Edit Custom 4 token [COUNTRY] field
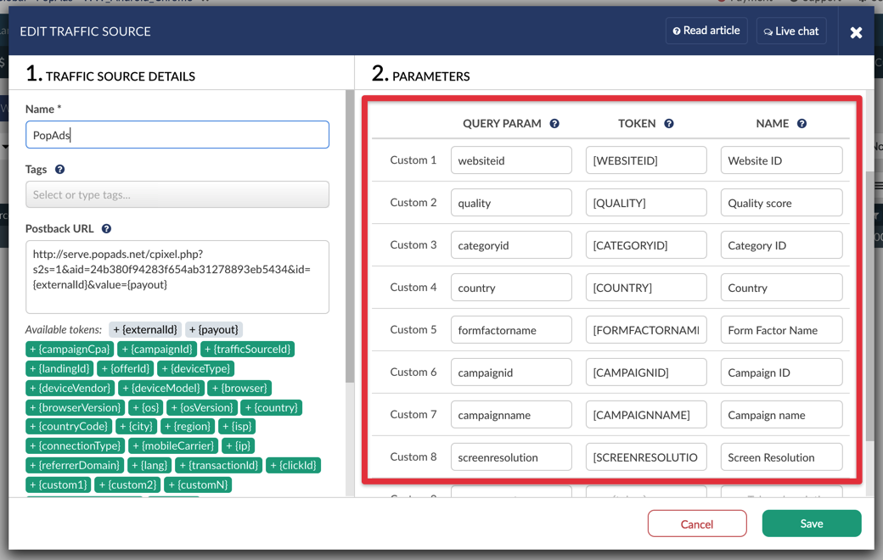The height and width of the screenshot is (560, 883). [646, 288]
